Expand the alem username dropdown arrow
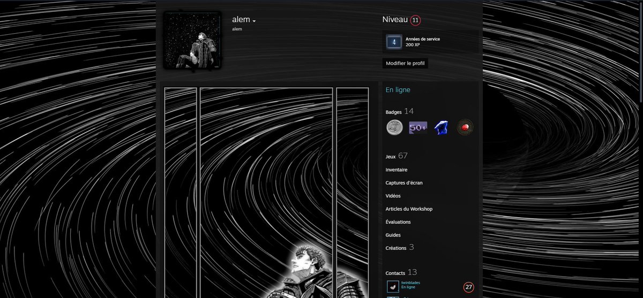Image resolution: width=643 pixels, height=298 pixels. coord(254,21)
